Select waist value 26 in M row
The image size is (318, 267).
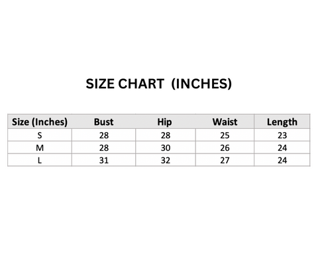(225, 147)
